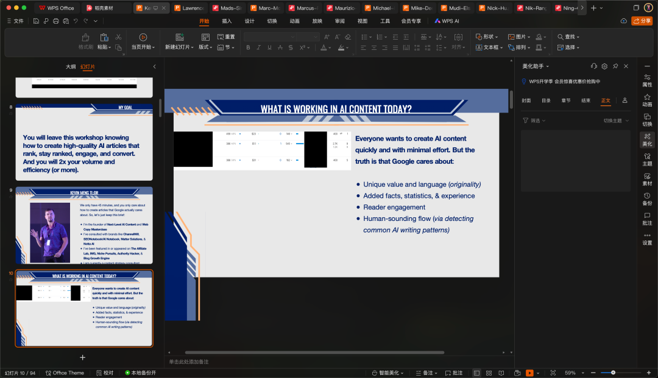Click the Format Painter (格式刷) icon
The height and width of the screenshot is (378, 658).
86,38
